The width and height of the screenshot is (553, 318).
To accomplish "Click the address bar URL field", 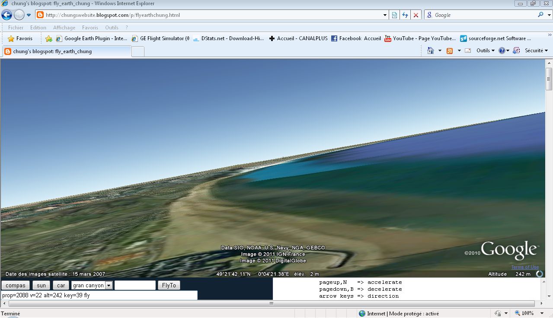I will 212,15.
